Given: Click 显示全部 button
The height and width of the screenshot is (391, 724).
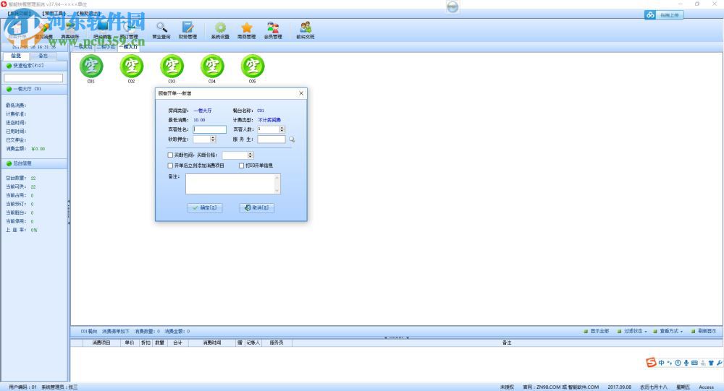Looking at the screenshot, I should (x=597, y=331).
